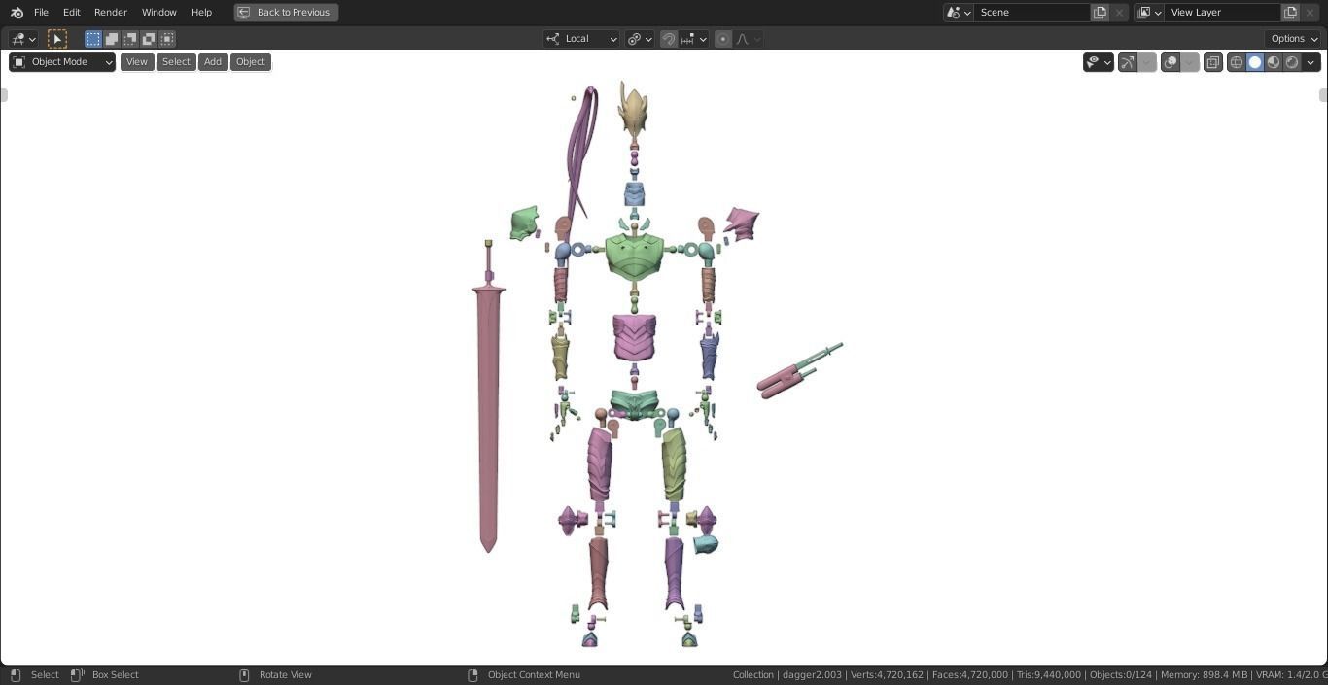Switch to Rendered shading
The image size is (1328, 685).
[1292, 62]
